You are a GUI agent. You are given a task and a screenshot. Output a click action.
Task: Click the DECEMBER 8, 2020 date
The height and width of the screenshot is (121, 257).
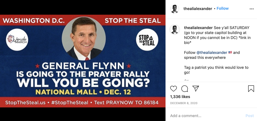(183, 103)
